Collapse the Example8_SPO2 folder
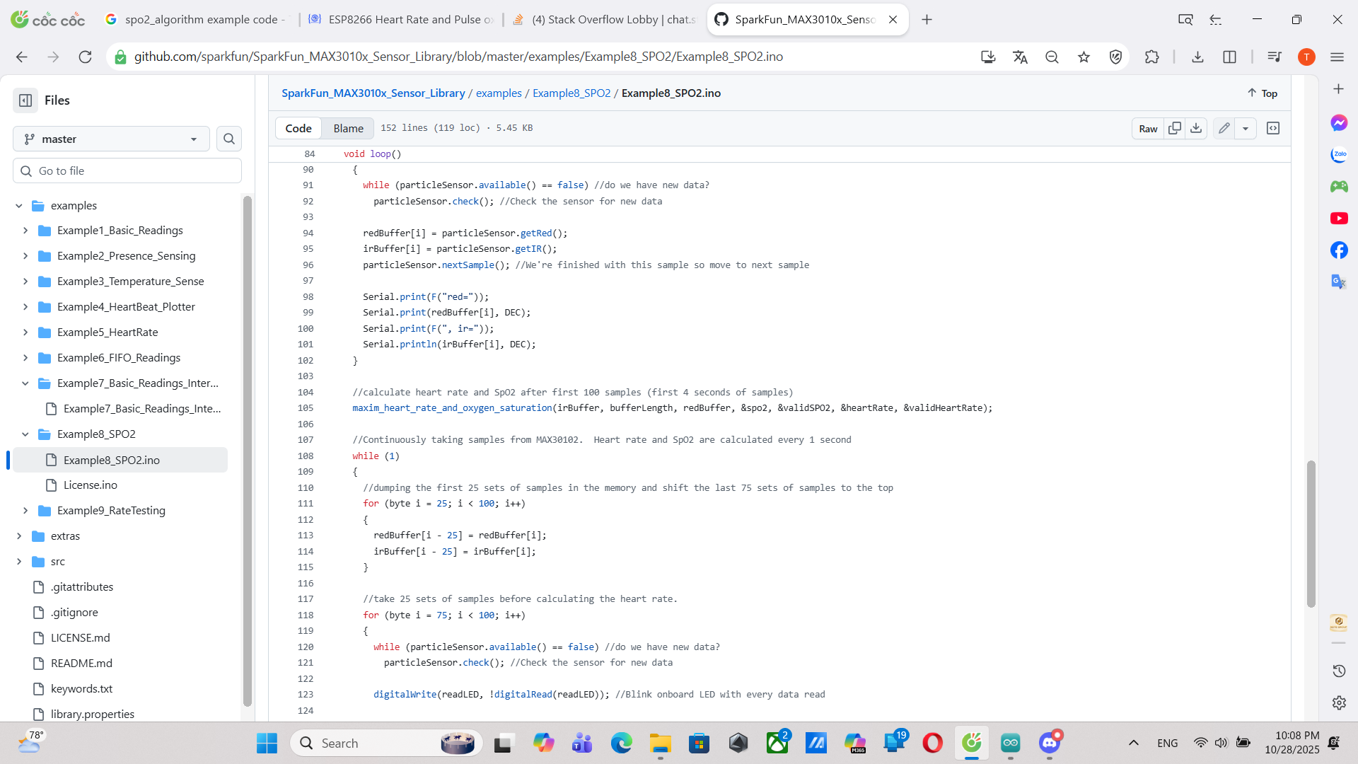The image size is (1358, 764). [x=25, y=434]
